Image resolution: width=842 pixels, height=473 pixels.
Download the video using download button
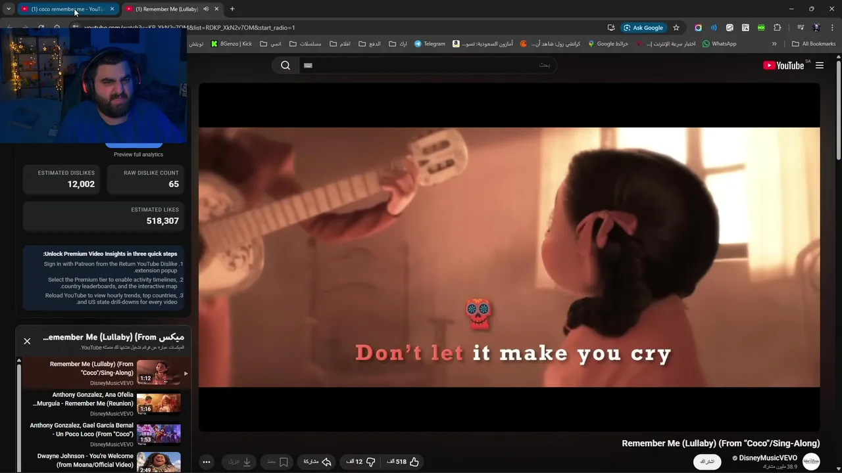click(x=239, y=462)
